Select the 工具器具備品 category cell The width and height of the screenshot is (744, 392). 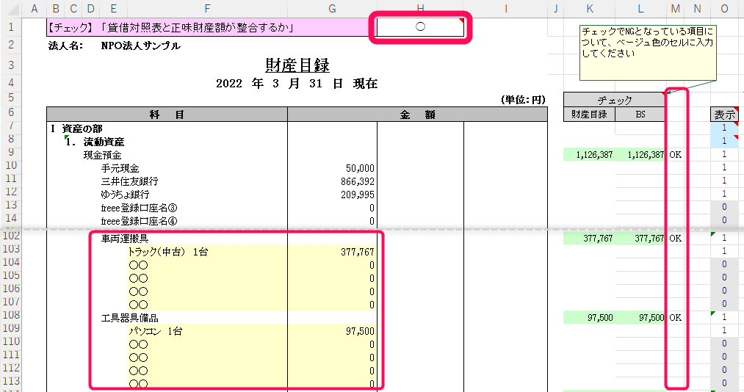(x=129, y=318)
